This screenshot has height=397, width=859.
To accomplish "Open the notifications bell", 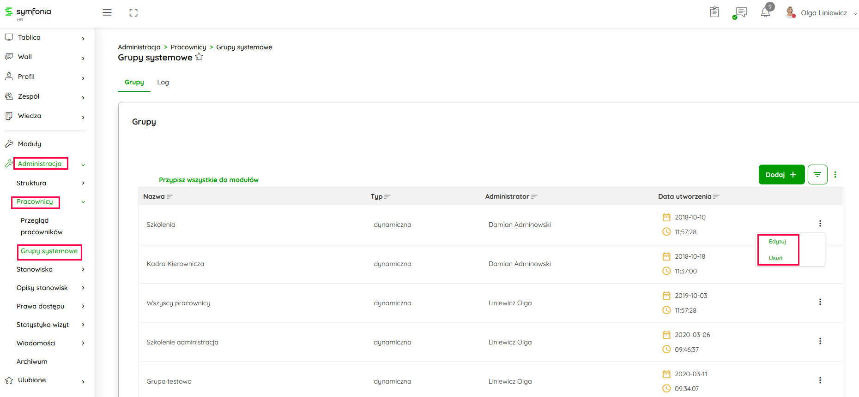I will (765, 12).
